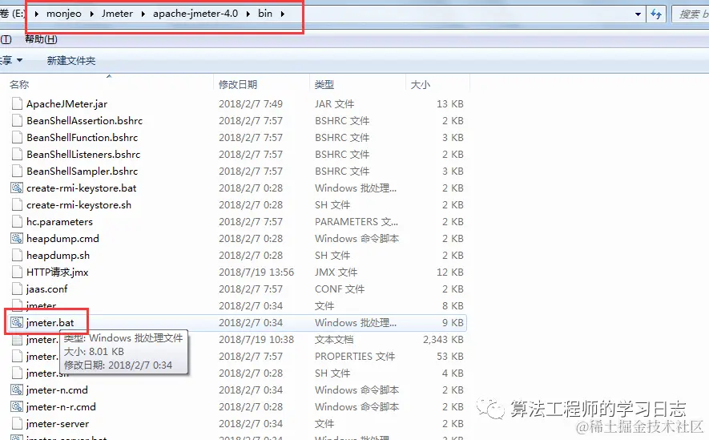Click the BeanShellAssertion.bshrc file icon
Viewport: 709px width, 440px height.
click(x=17, y=121)
